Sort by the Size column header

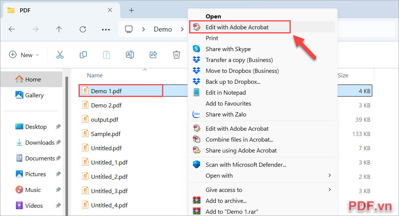[343, 75]
